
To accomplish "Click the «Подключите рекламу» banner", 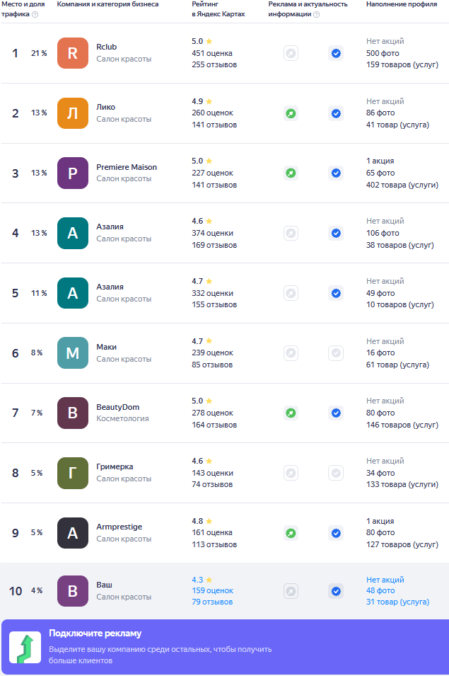I will click(224, 647).
